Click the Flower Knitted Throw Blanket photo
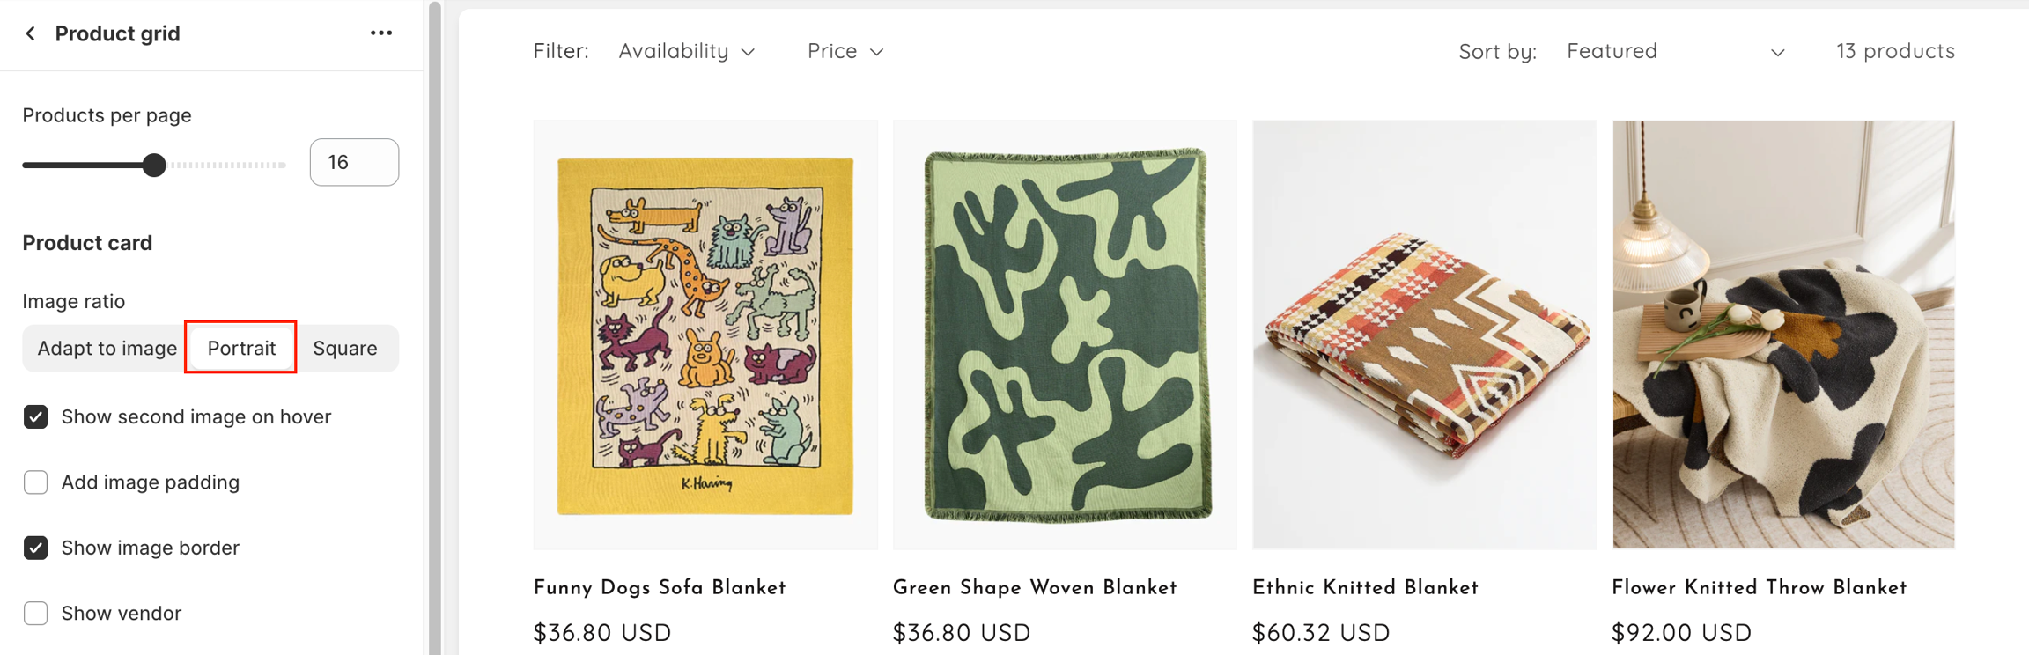The height and width of the screenshot is (655, 2029). pyautogui.click(x=1783, y=335)
